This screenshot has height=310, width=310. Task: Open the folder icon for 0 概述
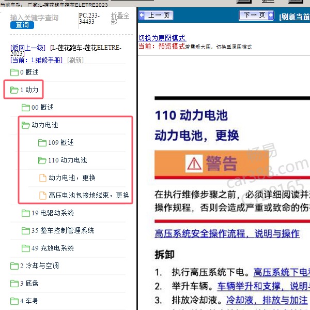pyautogui.click(x=14, y=72)
